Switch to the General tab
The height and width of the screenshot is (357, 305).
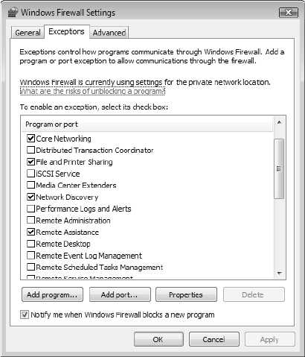pyautogui.click(x=28, y=33)
